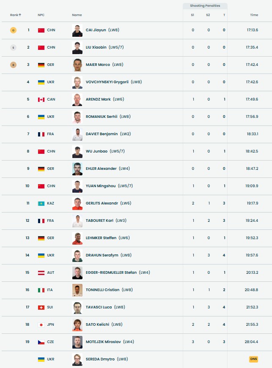Click EHLER Alexander athlete photo thumbnail
272x368 pixels.
(x=77, y=169)
